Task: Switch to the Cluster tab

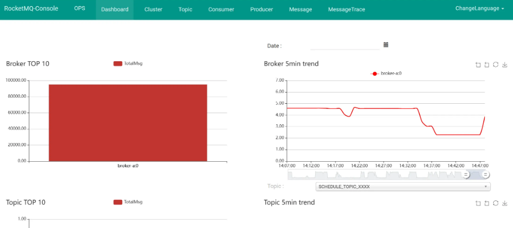Action: click(154, 9)
